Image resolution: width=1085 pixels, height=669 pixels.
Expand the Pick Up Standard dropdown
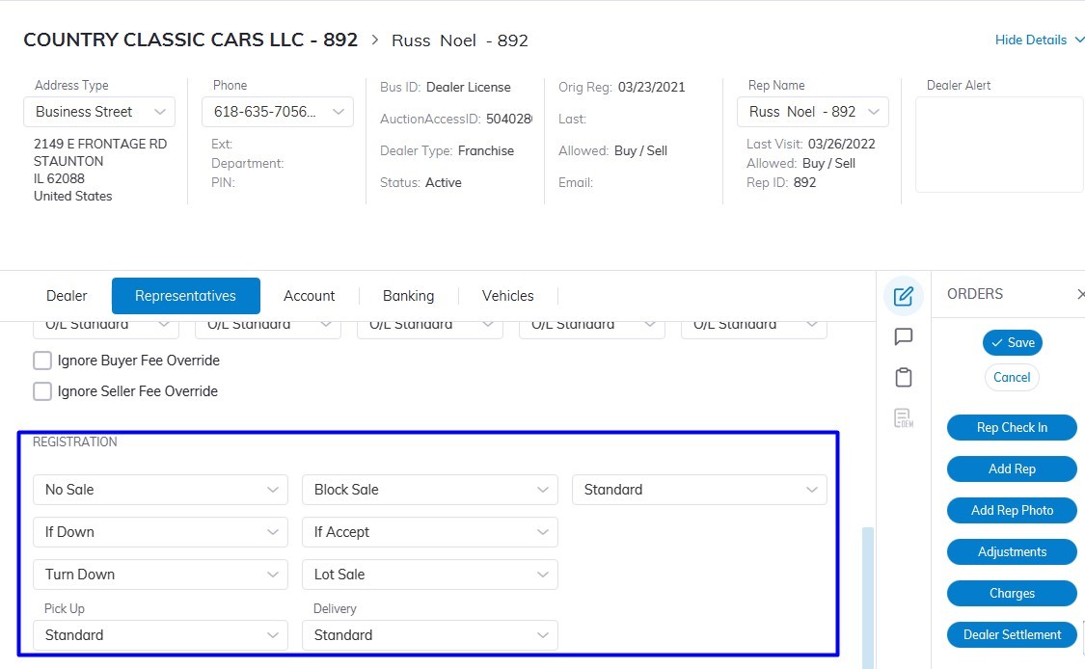click(x=160, y=635)
